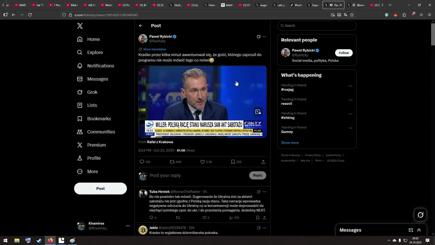This screenshot has height=245, width=435.
Task: Open File Explorer from the taskbar
Action: click(x=17, y=241)
